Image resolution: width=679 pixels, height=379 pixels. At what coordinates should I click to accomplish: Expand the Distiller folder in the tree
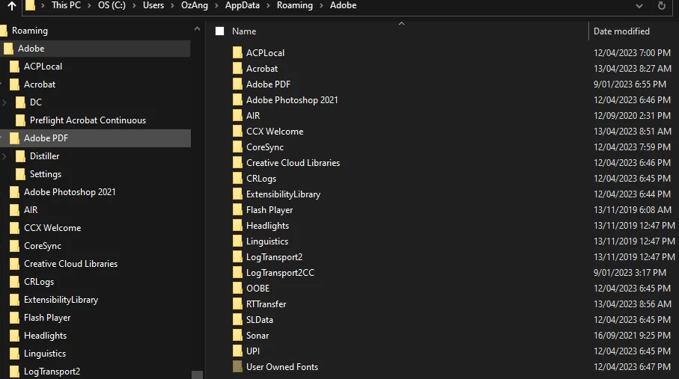4,156
